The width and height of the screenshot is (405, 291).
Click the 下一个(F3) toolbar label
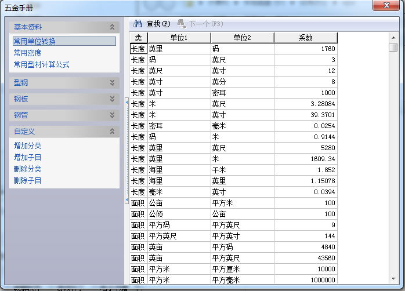point(206,24)
